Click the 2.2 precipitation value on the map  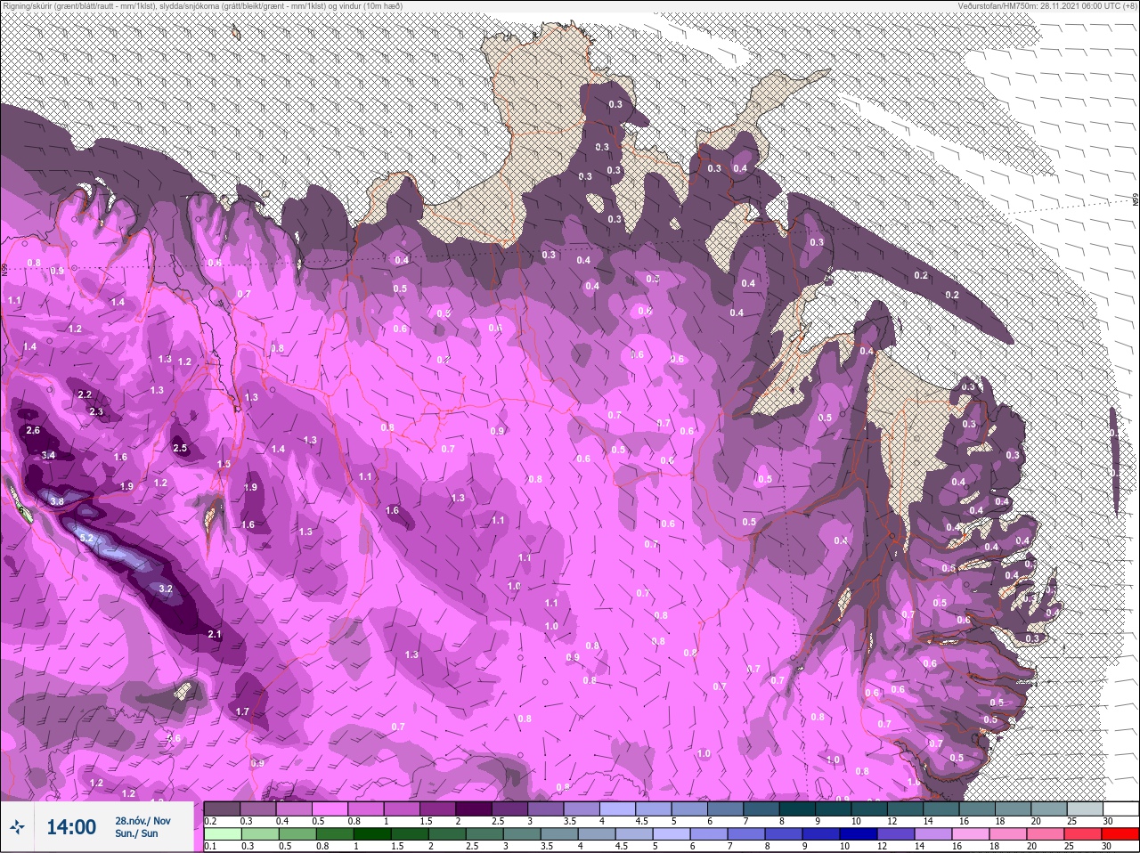(85, 394)
